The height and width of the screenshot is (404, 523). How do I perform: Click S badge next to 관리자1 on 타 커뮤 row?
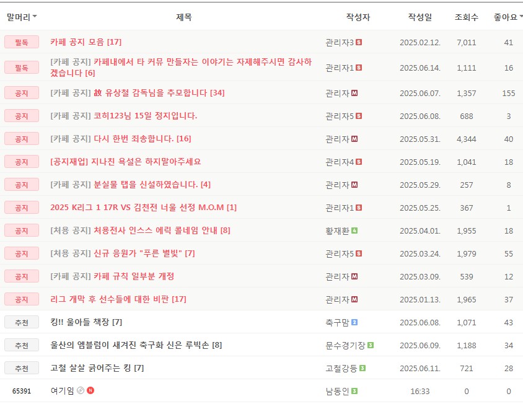[359, 68]
